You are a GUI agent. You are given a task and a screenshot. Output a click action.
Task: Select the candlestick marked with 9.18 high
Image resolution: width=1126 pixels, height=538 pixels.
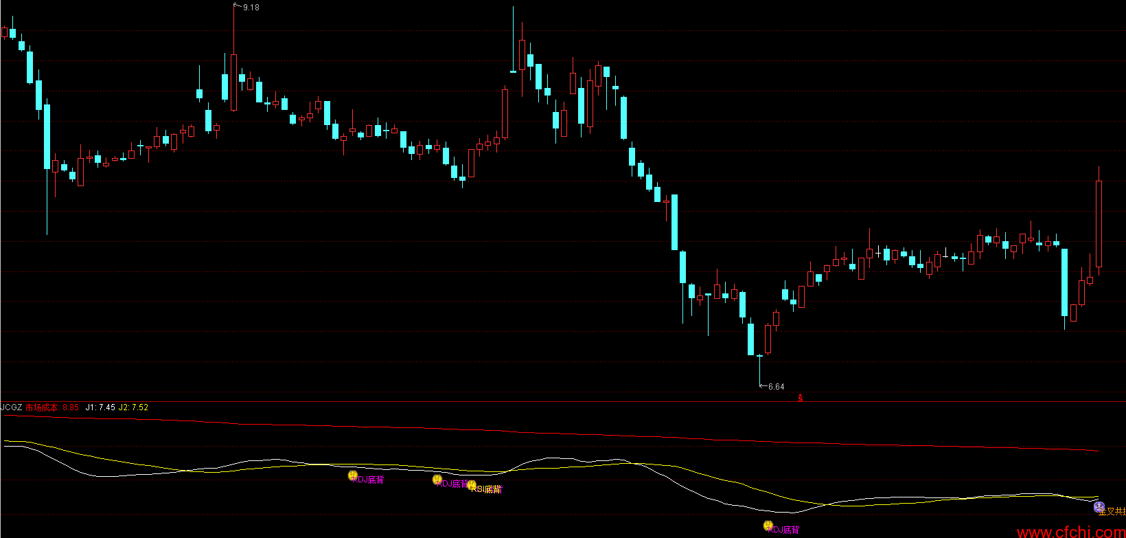click(x=233, y=59)
